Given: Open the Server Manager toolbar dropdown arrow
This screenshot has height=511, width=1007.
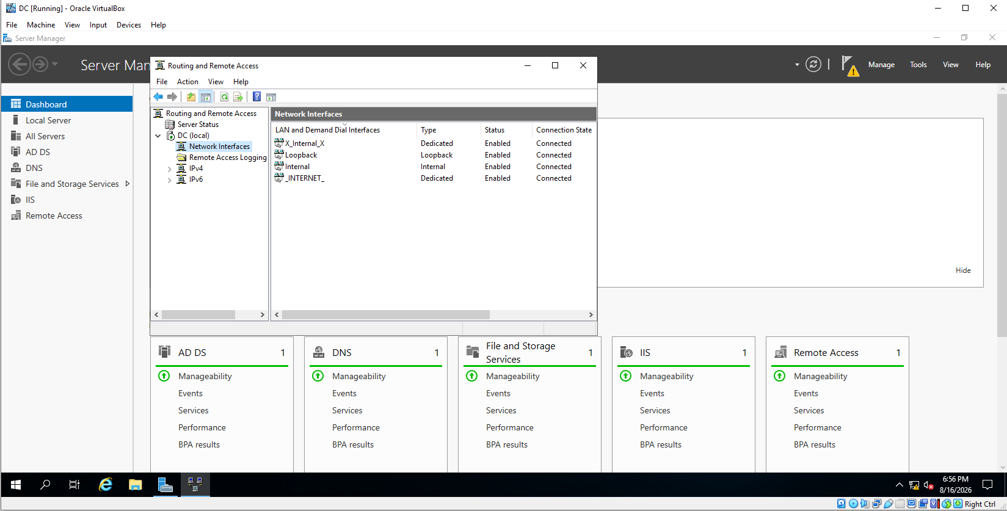Looking at the screenshot, I should coord(797,65).
